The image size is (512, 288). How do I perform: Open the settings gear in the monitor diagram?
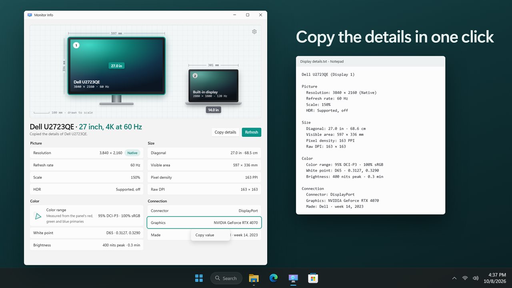point(254,32)
